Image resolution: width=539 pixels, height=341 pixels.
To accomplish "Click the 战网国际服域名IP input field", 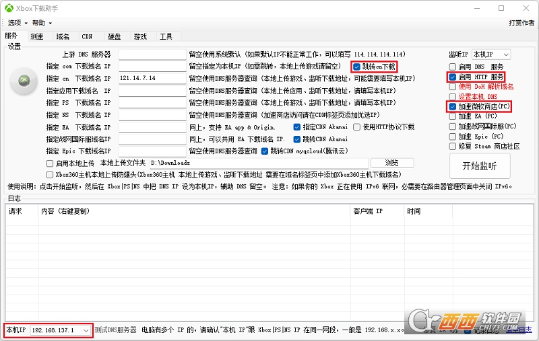I will click(153, 139).
